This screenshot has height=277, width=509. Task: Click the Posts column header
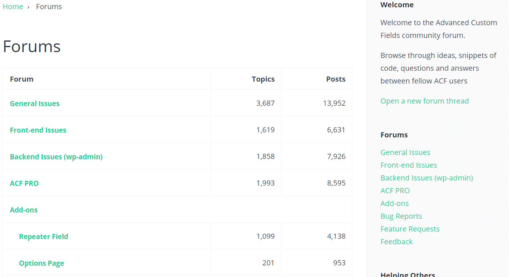pyautogui.click(x=336, y=79)
